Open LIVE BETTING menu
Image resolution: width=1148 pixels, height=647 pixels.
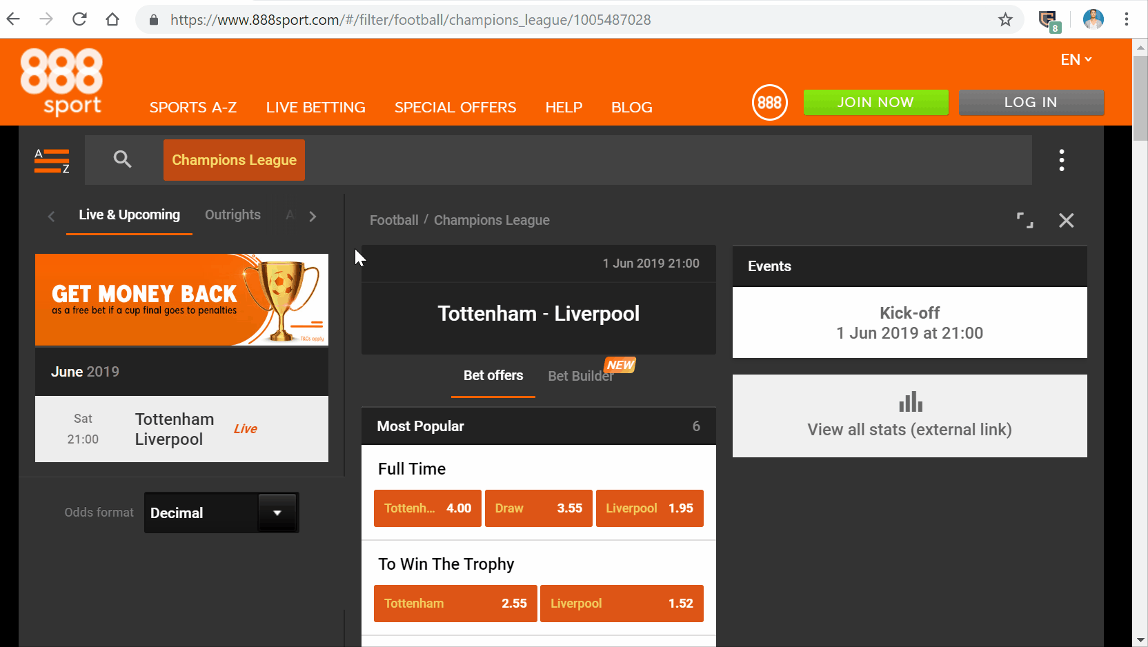click(316, 108)
